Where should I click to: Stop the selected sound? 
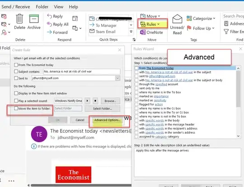click(x=95, y=101)
